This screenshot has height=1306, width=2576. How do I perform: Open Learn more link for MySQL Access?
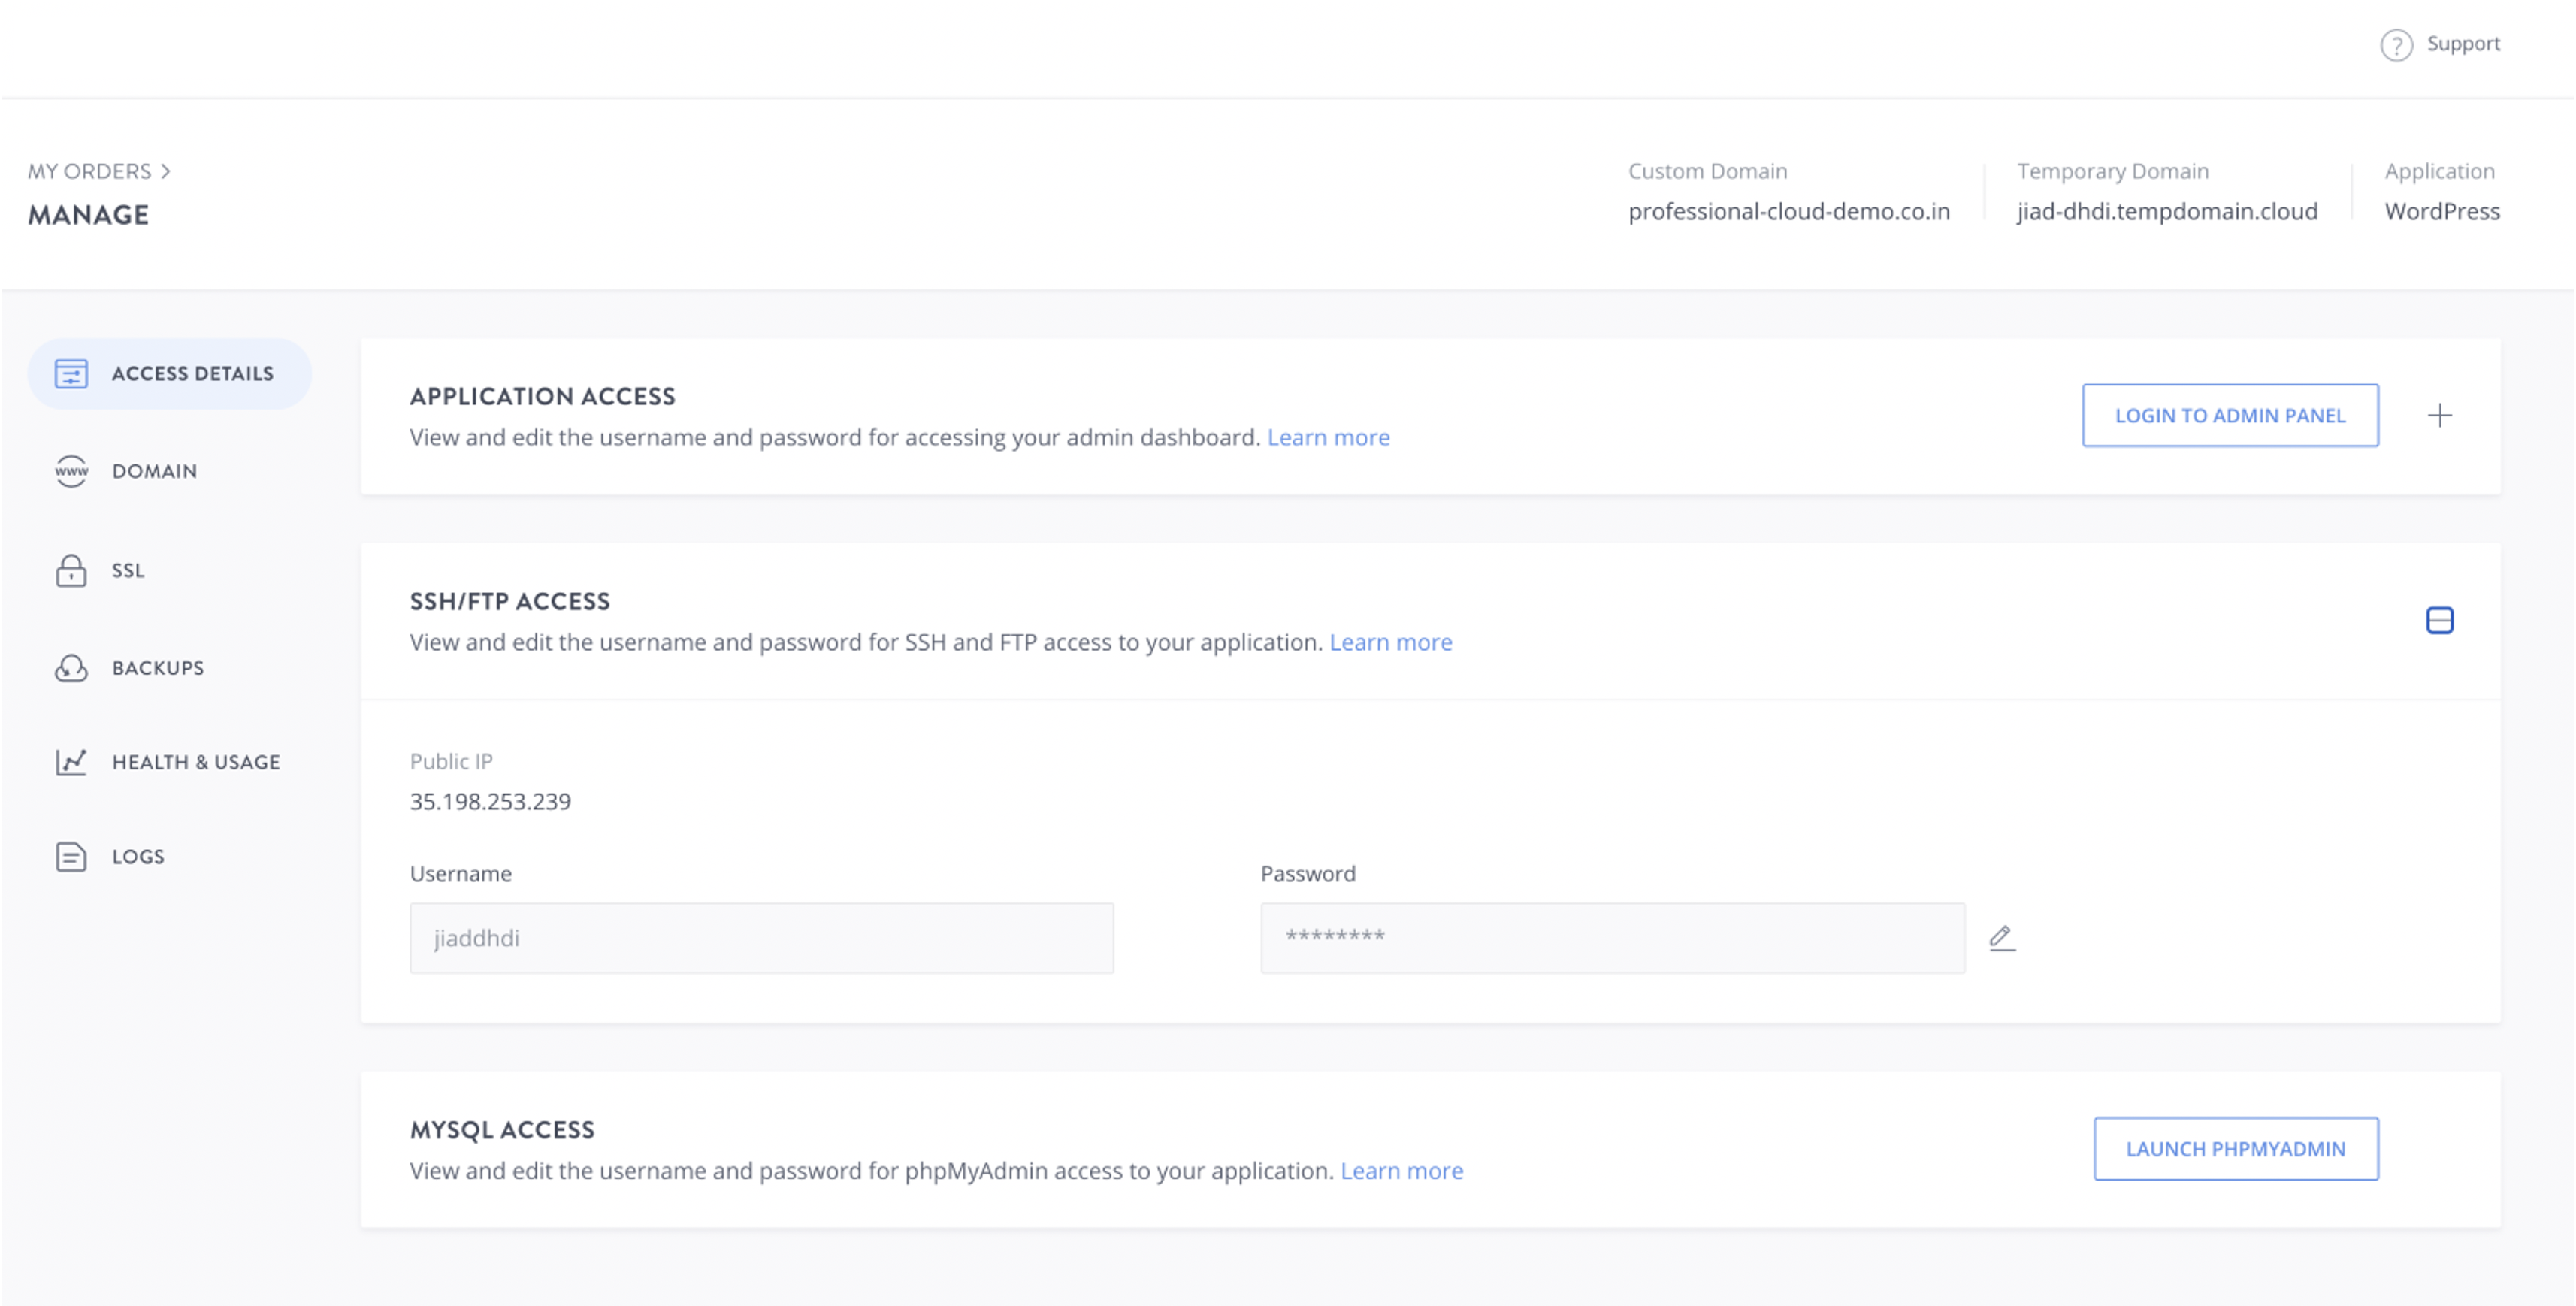click(x=1401, y=1171)
